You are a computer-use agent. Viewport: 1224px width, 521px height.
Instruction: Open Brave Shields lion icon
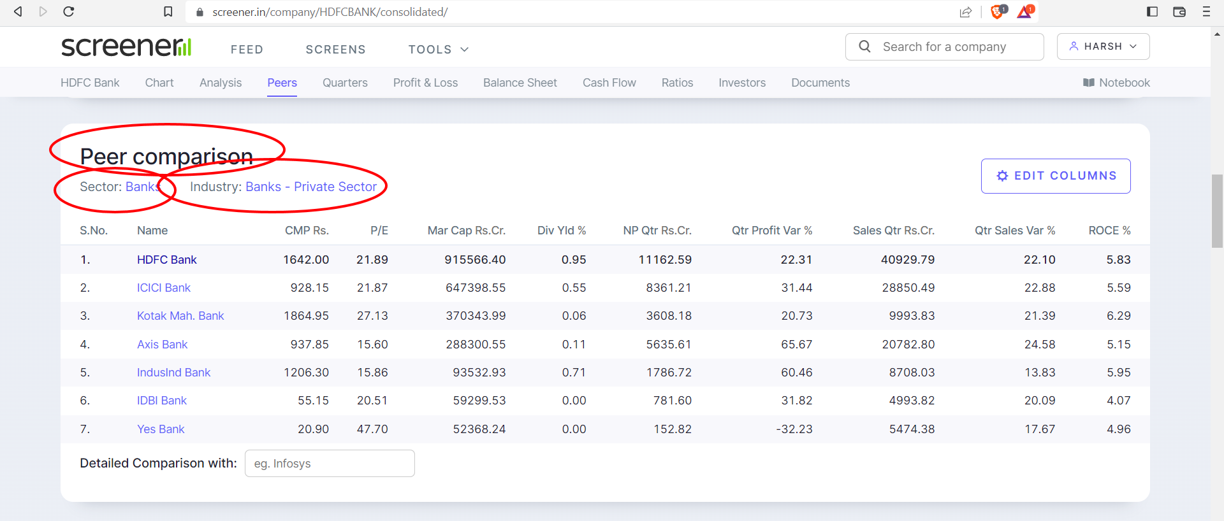point(998,11)
